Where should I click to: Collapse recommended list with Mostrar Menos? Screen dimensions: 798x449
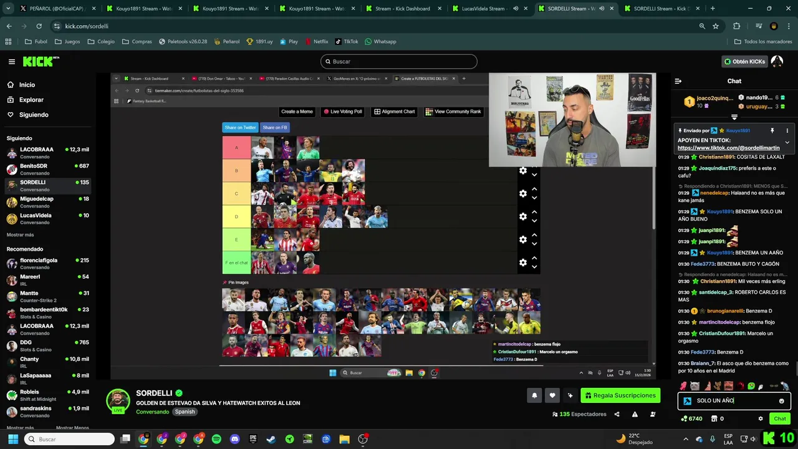point(72,428)
